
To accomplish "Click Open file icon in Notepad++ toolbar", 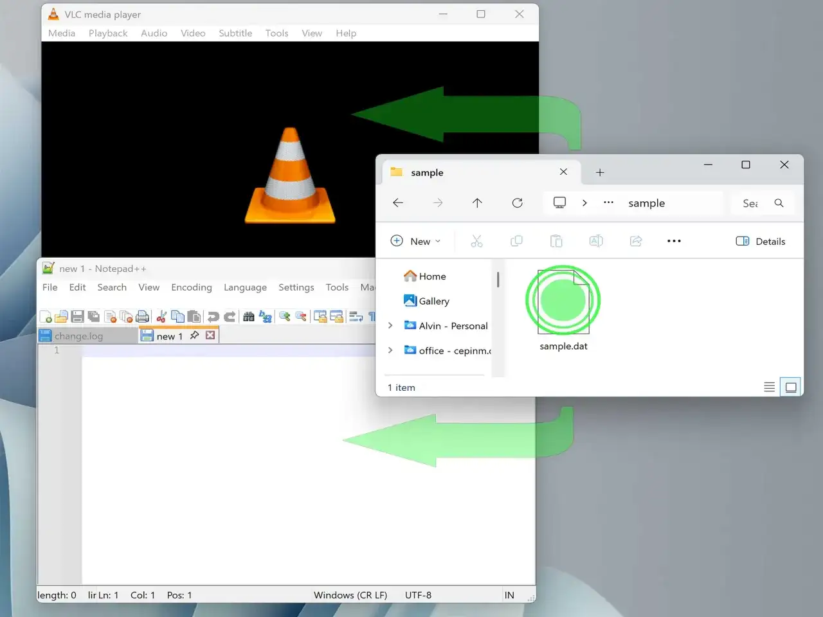I will pyautogui.click(x=62, y=316).
